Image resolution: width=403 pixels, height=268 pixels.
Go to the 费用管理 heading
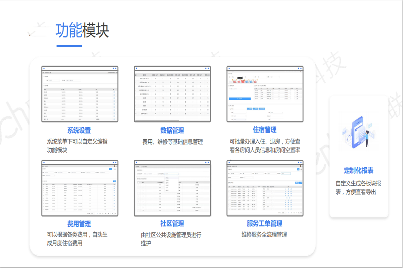coord(79,224)
